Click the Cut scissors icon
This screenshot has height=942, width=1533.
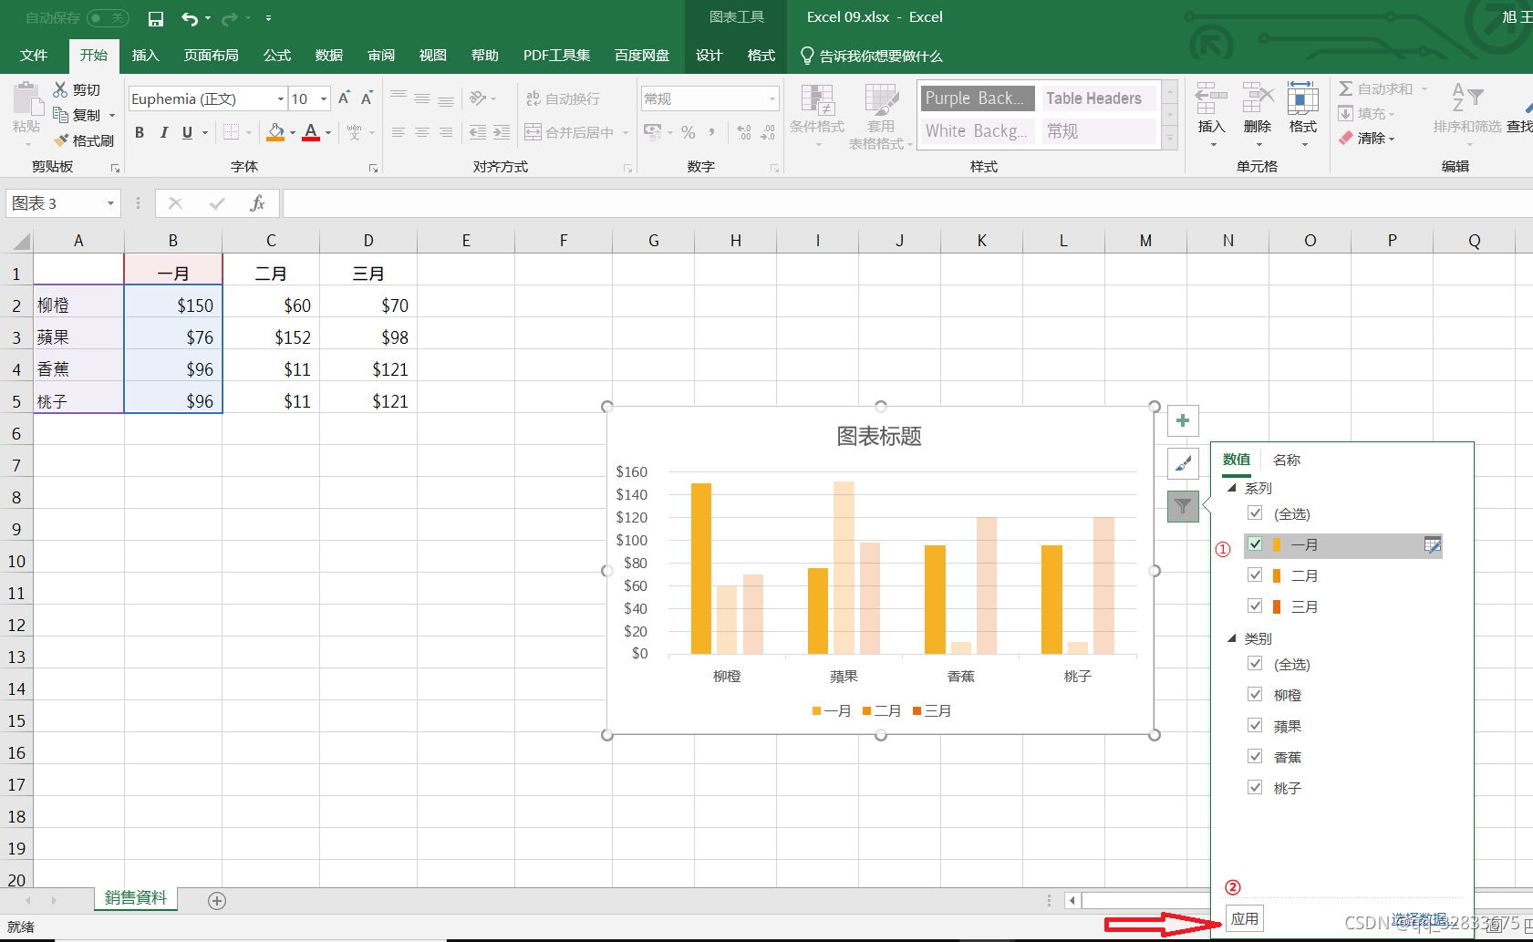60,89
